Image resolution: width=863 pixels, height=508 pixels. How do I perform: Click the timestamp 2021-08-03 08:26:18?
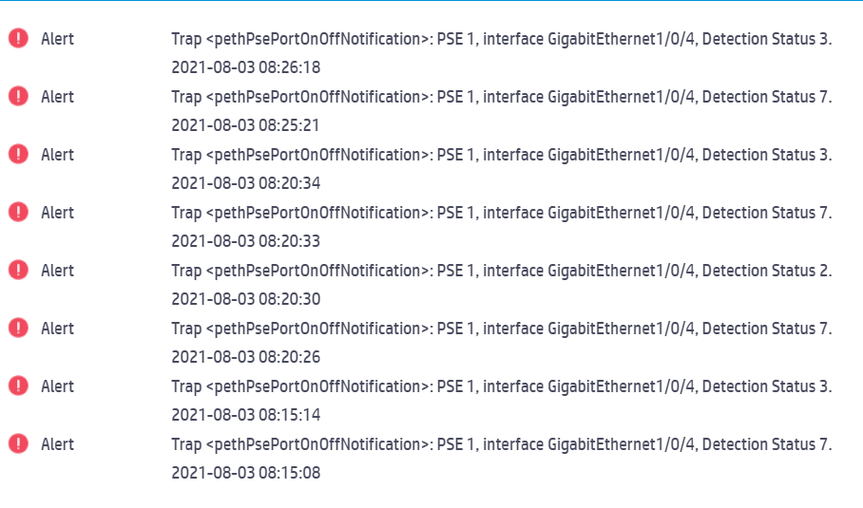coord(245,68)
